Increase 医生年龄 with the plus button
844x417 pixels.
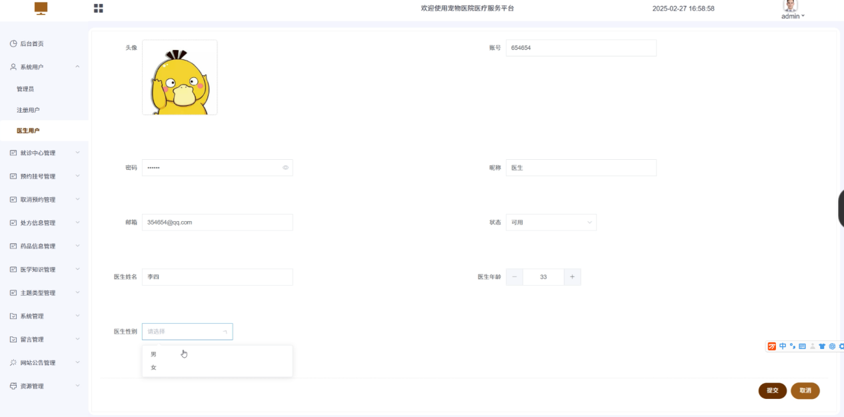coord(572,277)
